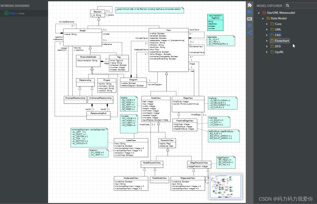317x204 pixels.
Task: Select StarUML Metamodel in Model Explorer
Action: coord(281,13)
